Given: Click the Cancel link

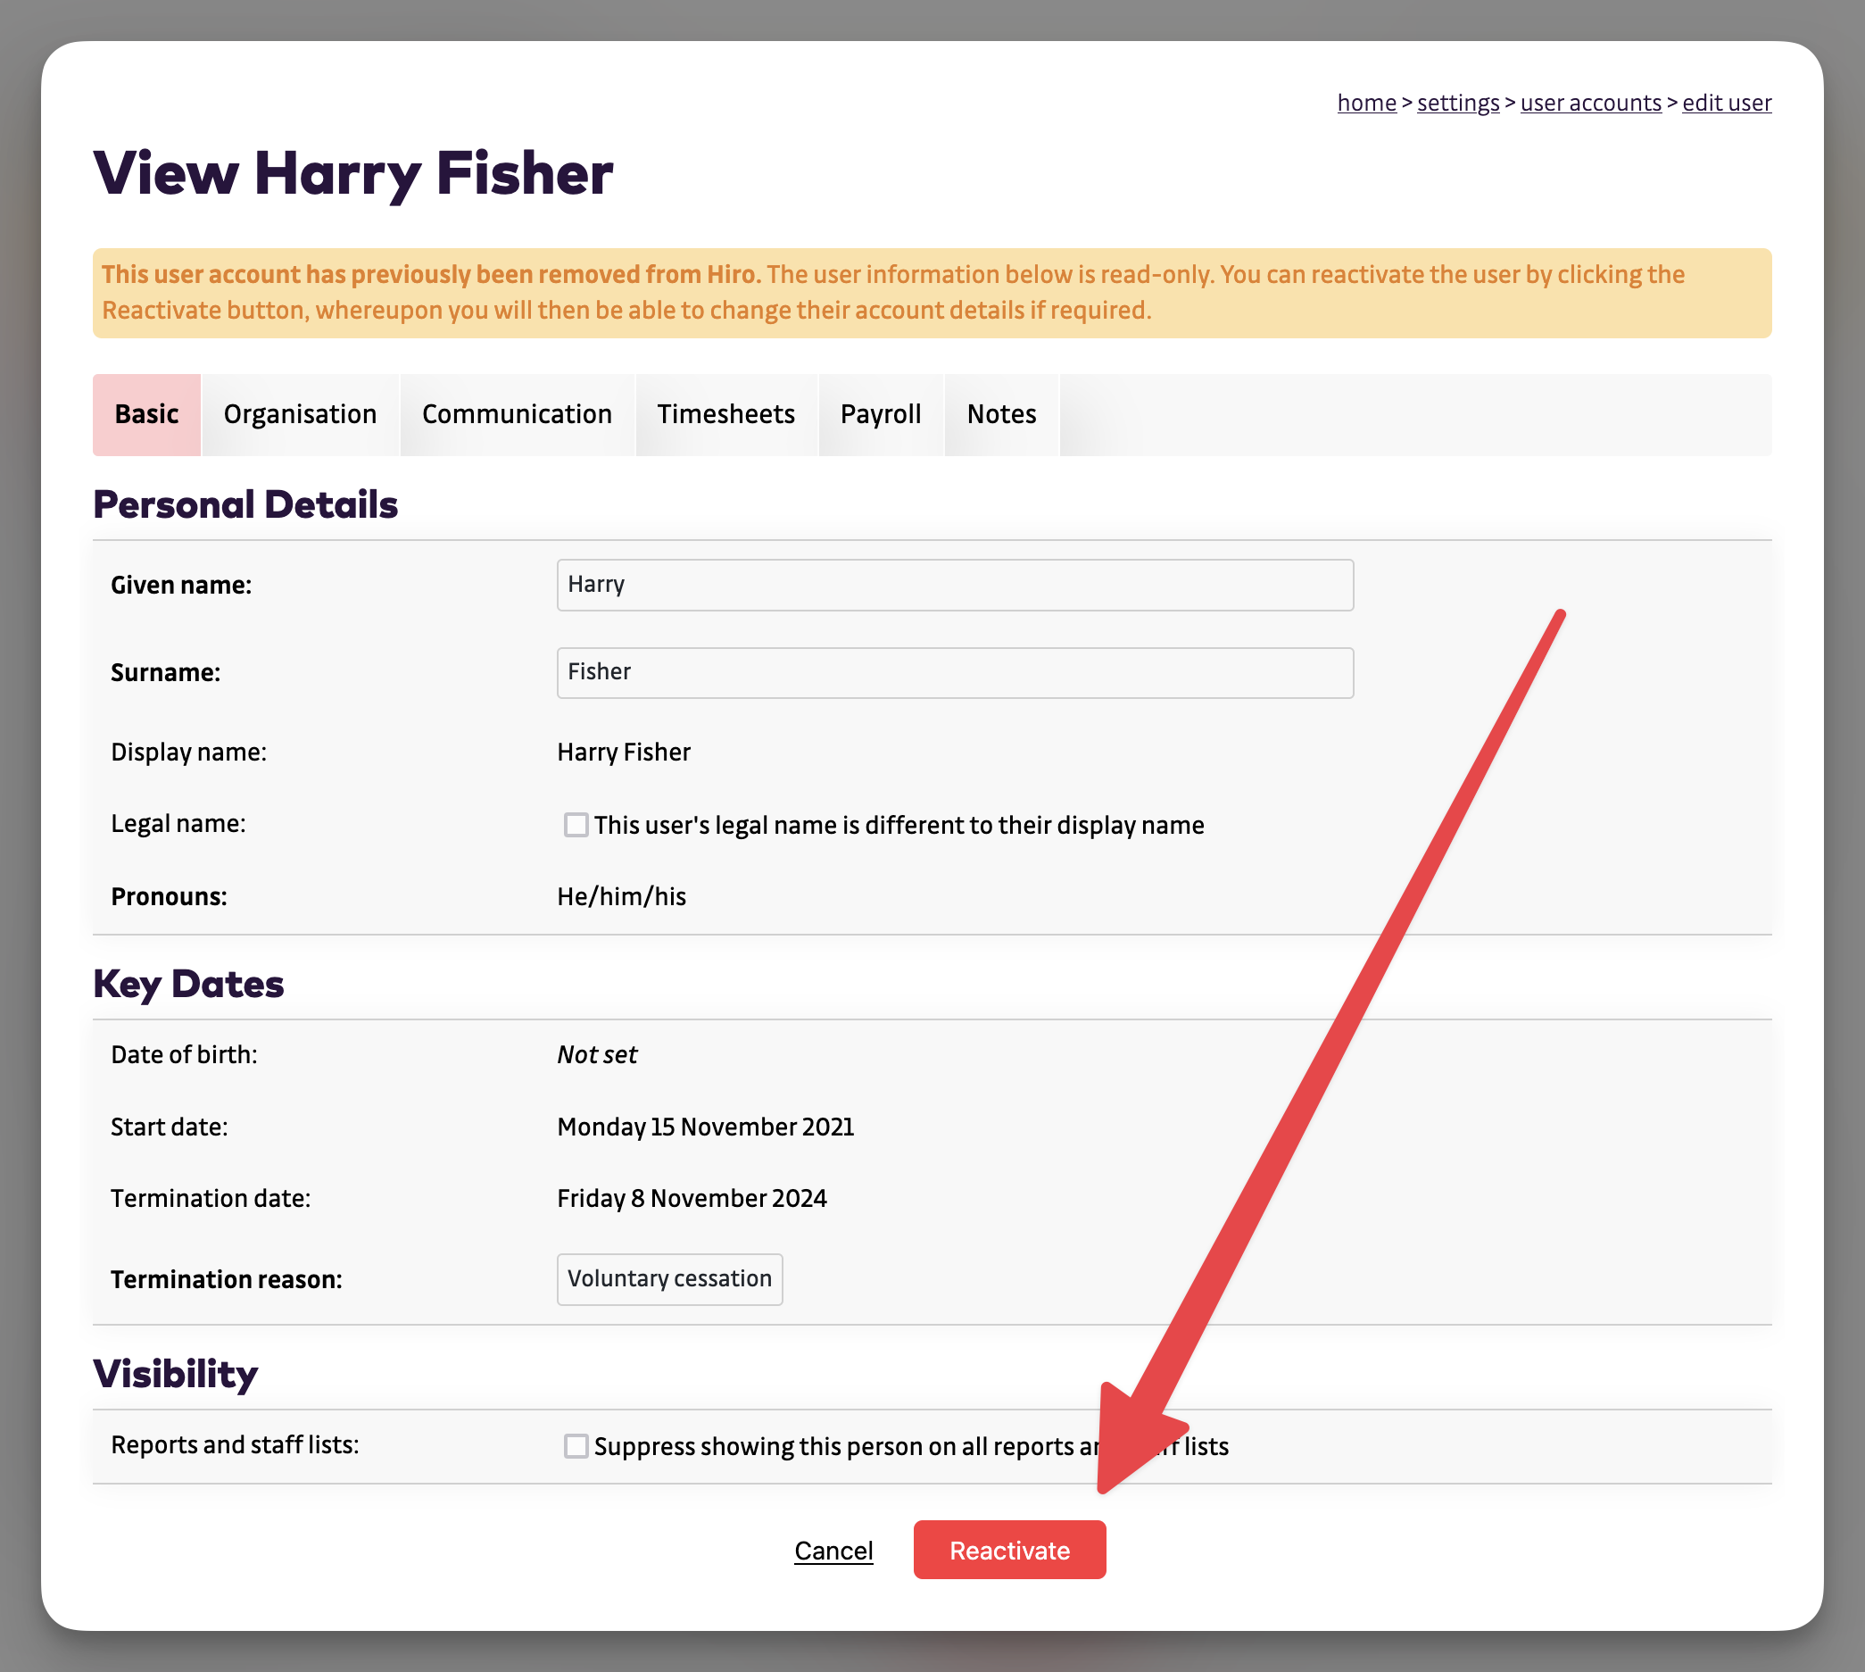Looking at the screenshot, I should [x=833, y=1551].
